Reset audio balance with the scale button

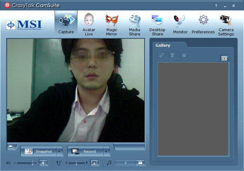pos(94,163)
